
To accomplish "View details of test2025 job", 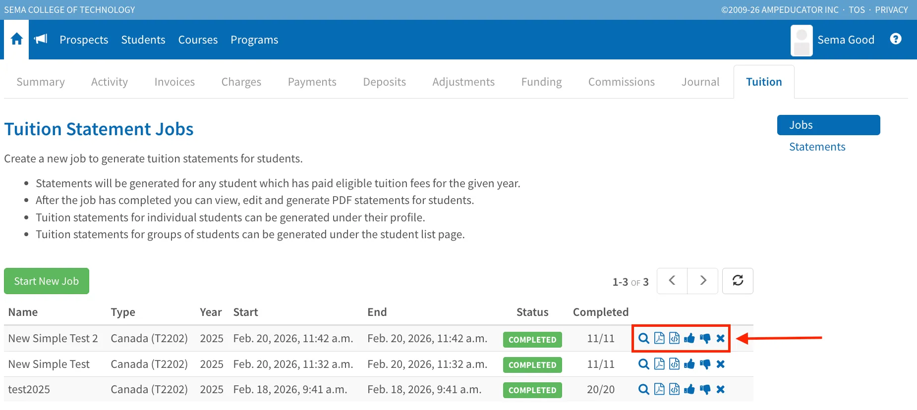I will [644, 390].
